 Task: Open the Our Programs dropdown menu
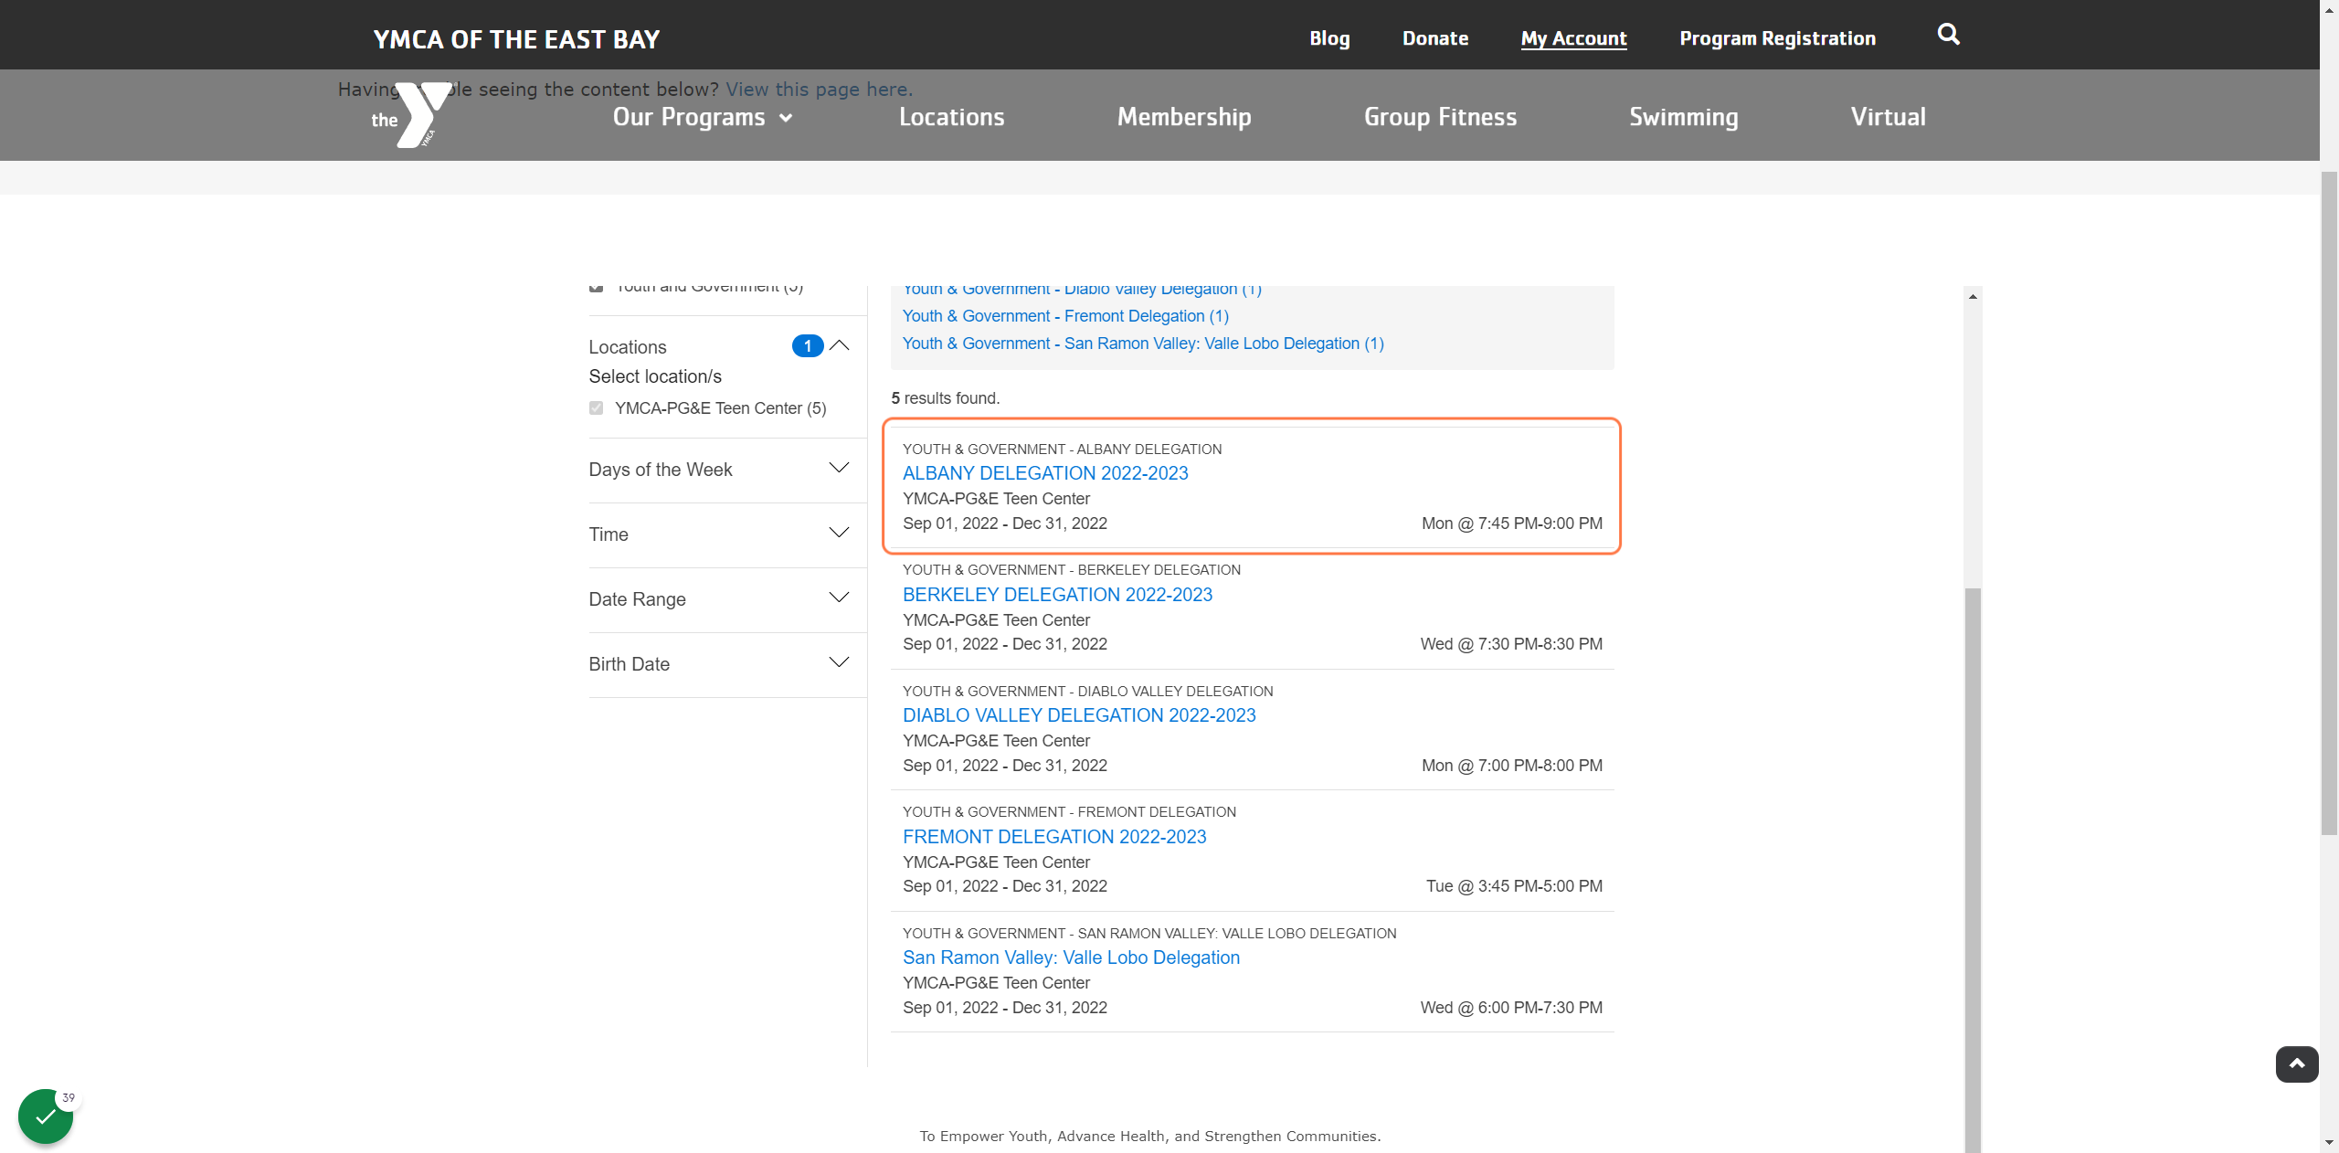coord(703,117)
